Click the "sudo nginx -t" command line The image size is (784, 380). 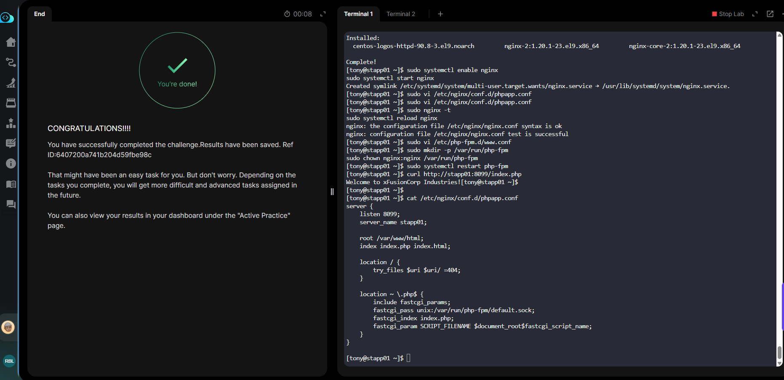[429, 110]
